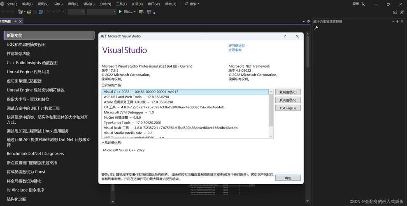Open the 扩展(X) menu
The width and height of the screenshot is (407, 206).
(x=137, y=4)
